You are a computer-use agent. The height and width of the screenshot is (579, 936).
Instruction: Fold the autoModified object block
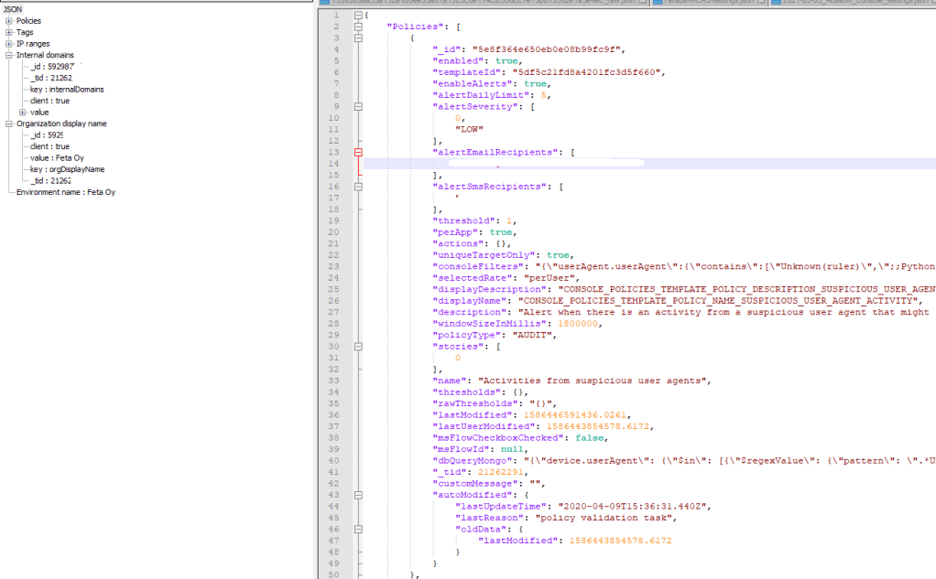tap(358, 495)
